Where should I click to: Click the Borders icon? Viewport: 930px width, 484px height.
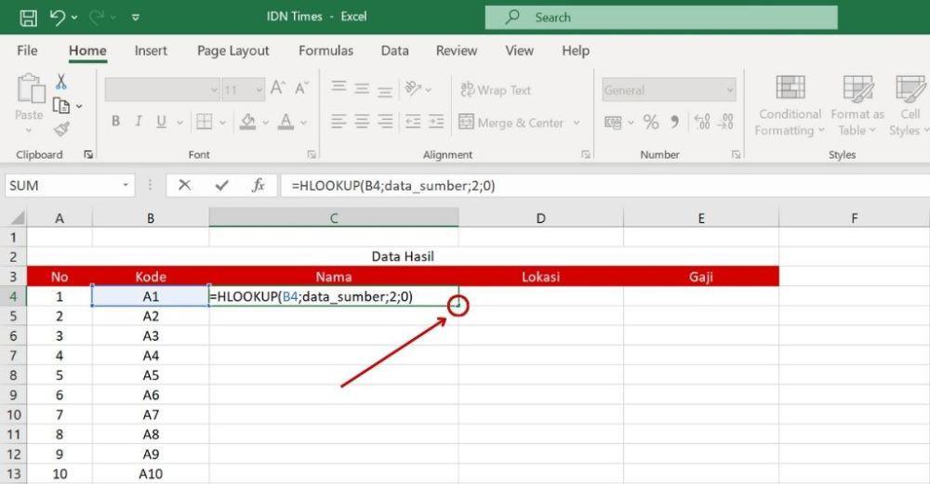(x=204, y=122)
